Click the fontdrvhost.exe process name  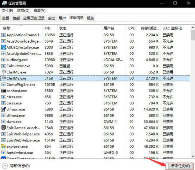pos(20,152)
